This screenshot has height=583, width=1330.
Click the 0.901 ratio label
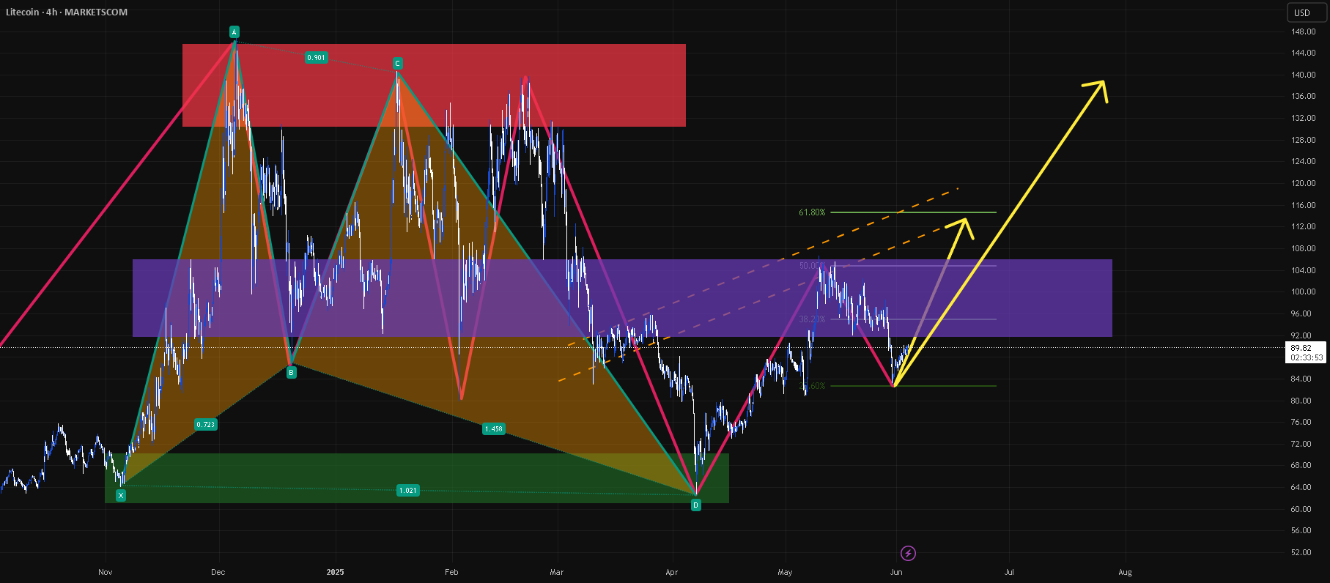[x=316, y=58]
